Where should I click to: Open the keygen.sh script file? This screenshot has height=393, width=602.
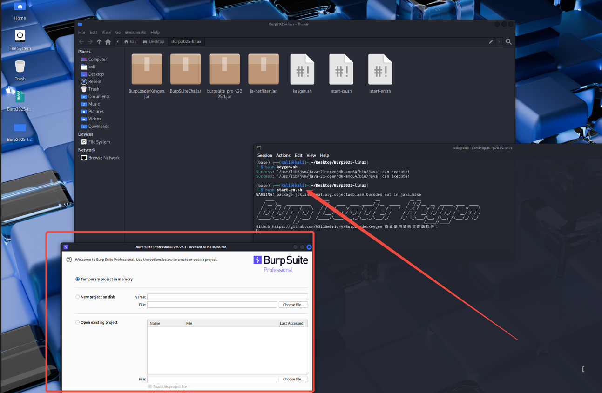[302, 70]
